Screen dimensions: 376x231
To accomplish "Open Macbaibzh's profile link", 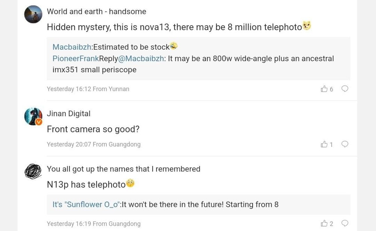I will pyautogui.click(x=72, y=47).
